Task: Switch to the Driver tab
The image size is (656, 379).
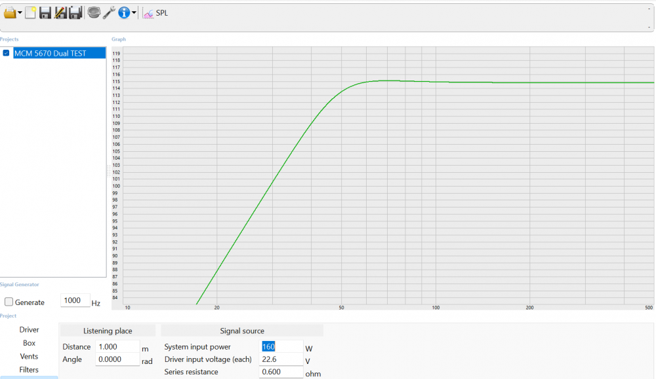Action: (29, 330)
